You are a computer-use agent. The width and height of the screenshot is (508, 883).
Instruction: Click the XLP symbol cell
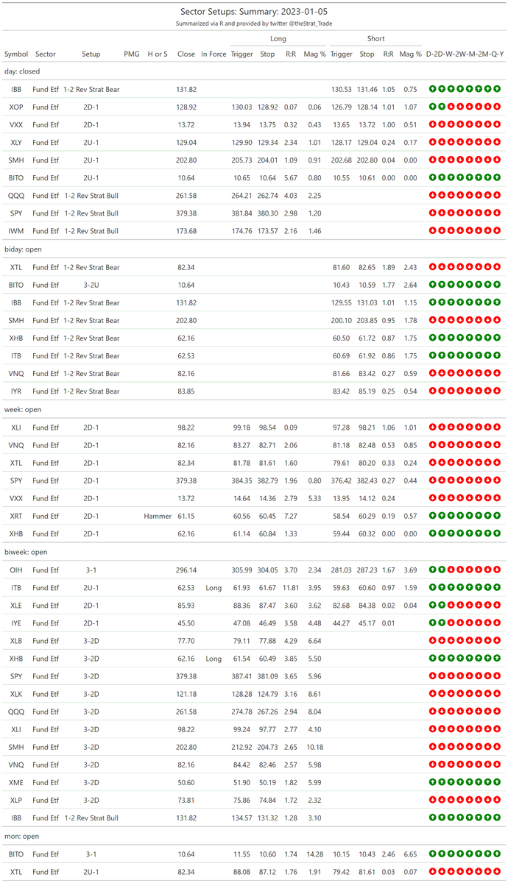pyautogui.click(x=16, y=800)
